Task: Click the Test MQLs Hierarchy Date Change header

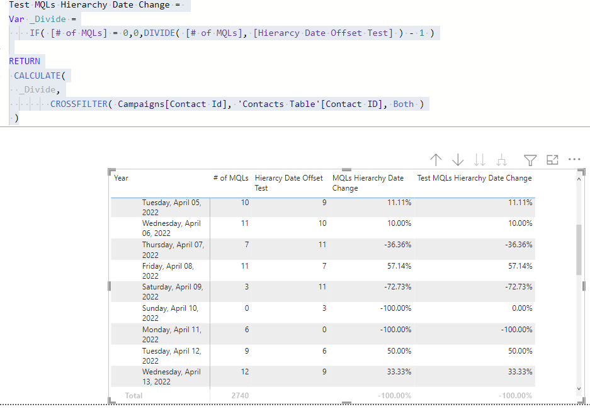Action: pos(475,178)
